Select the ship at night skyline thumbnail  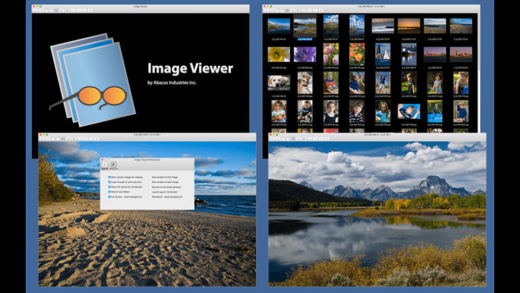409,54
